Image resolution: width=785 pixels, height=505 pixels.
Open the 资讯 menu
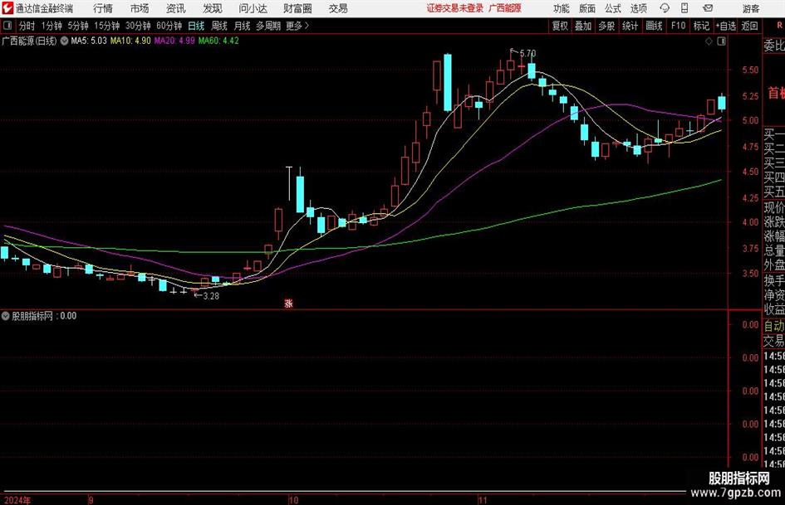pyautogui.click(x=176, y=8)
